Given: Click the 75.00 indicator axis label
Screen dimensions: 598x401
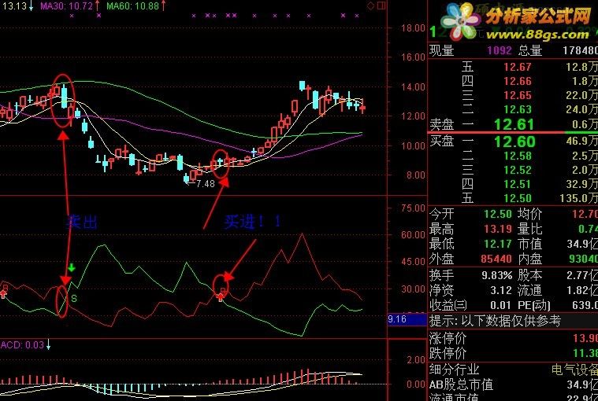Looking at the screenshot, I should pos(413,208).
